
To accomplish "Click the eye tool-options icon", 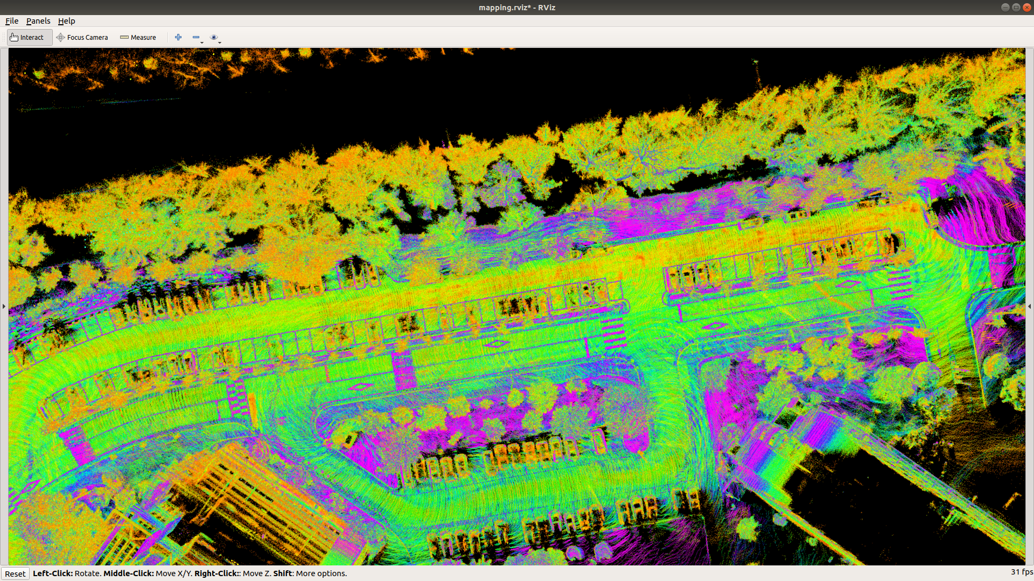I will pos(214,37).
